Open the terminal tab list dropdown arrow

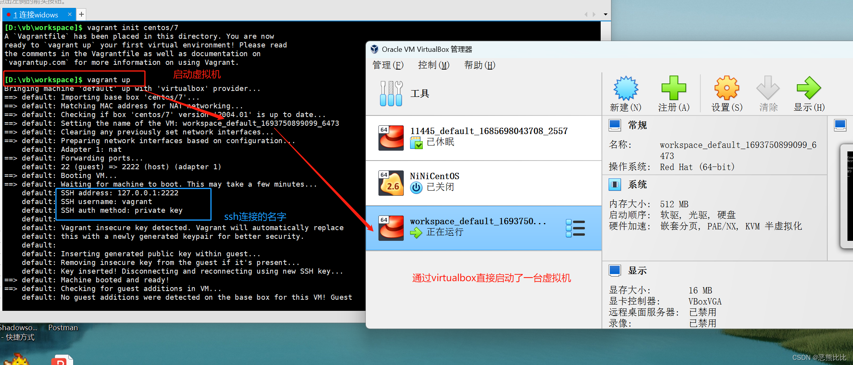pos(605,15)
